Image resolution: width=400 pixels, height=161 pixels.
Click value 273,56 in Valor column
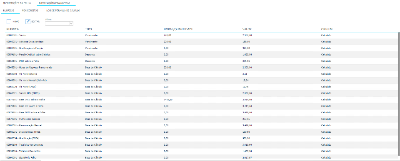click(x=246, y=119)
